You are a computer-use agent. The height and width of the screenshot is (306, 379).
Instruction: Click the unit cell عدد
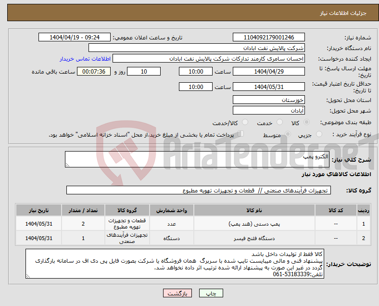pyautogui.click(x=172, y=224)
